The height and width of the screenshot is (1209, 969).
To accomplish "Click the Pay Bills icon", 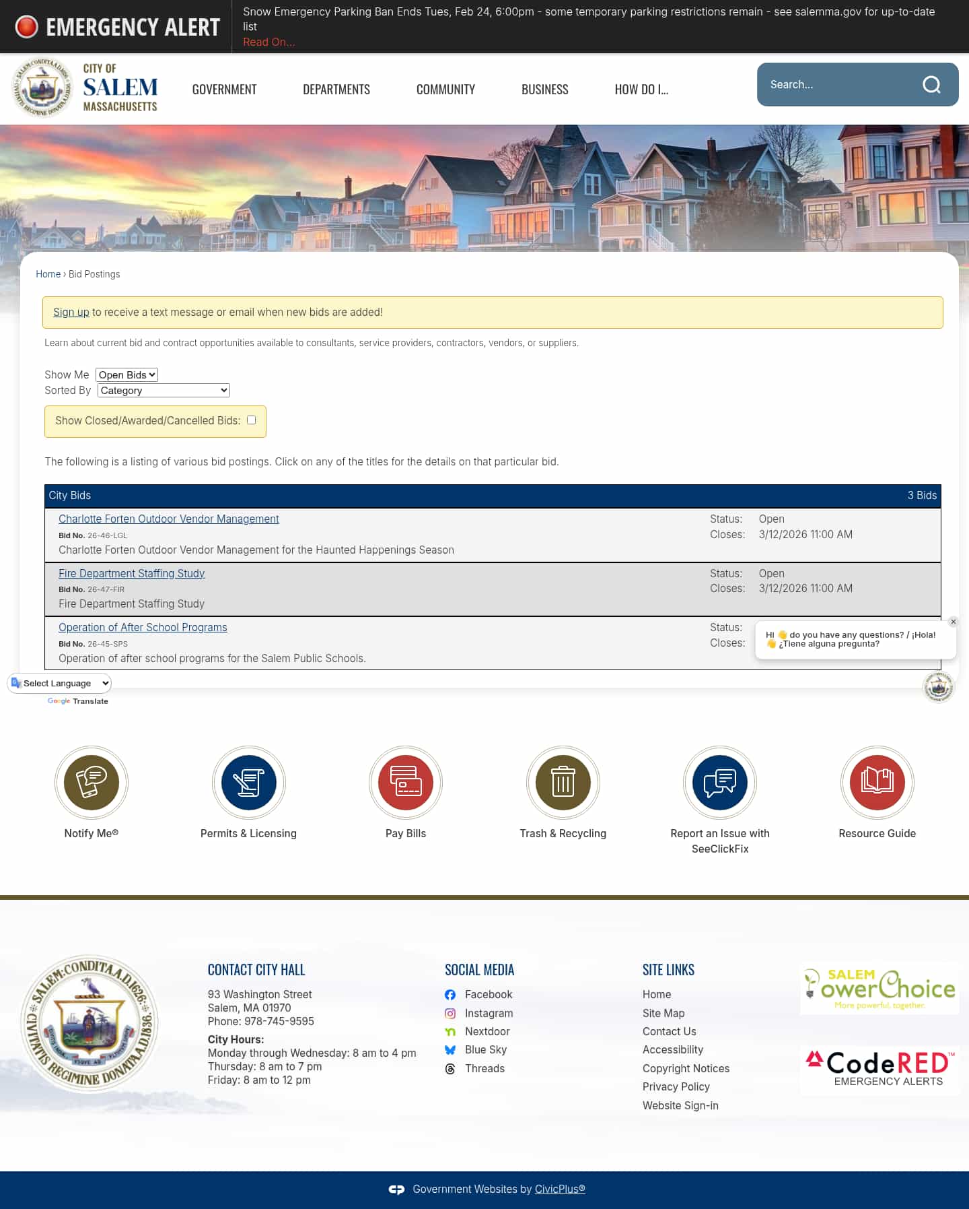I will pos(406,783).
